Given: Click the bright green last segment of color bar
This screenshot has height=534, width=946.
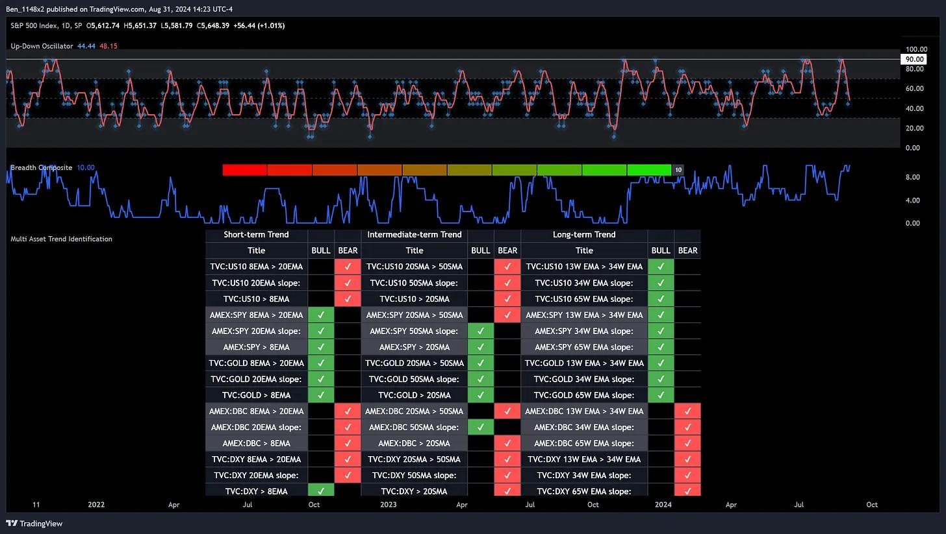Looking at the screenshot, I should tap(649, 170).
